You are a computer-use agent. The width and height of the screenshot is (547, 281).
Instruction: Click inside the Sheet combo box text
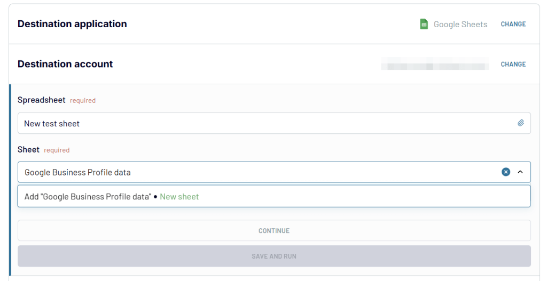coord(77,172)
